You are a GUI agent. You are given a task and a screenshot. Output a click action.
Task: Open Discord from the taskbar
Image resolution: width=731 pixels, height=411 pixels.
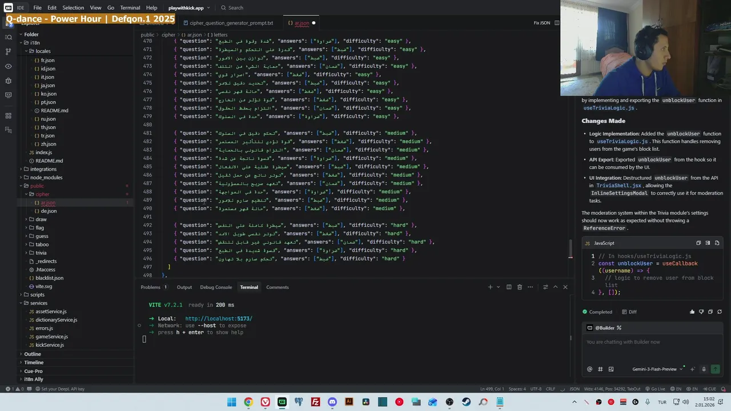point(332,402)
